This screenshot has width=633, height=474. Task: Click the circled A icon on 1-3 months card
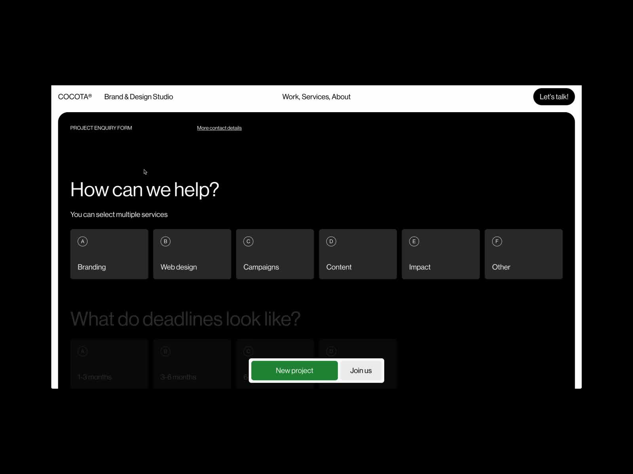click(82, 351)
